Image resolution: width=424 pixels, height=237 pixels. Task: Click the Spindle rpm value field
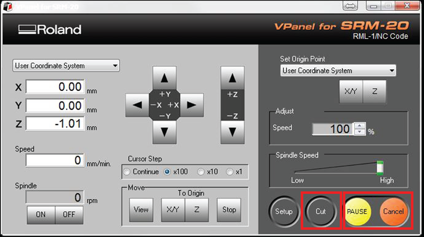[55, 197]
